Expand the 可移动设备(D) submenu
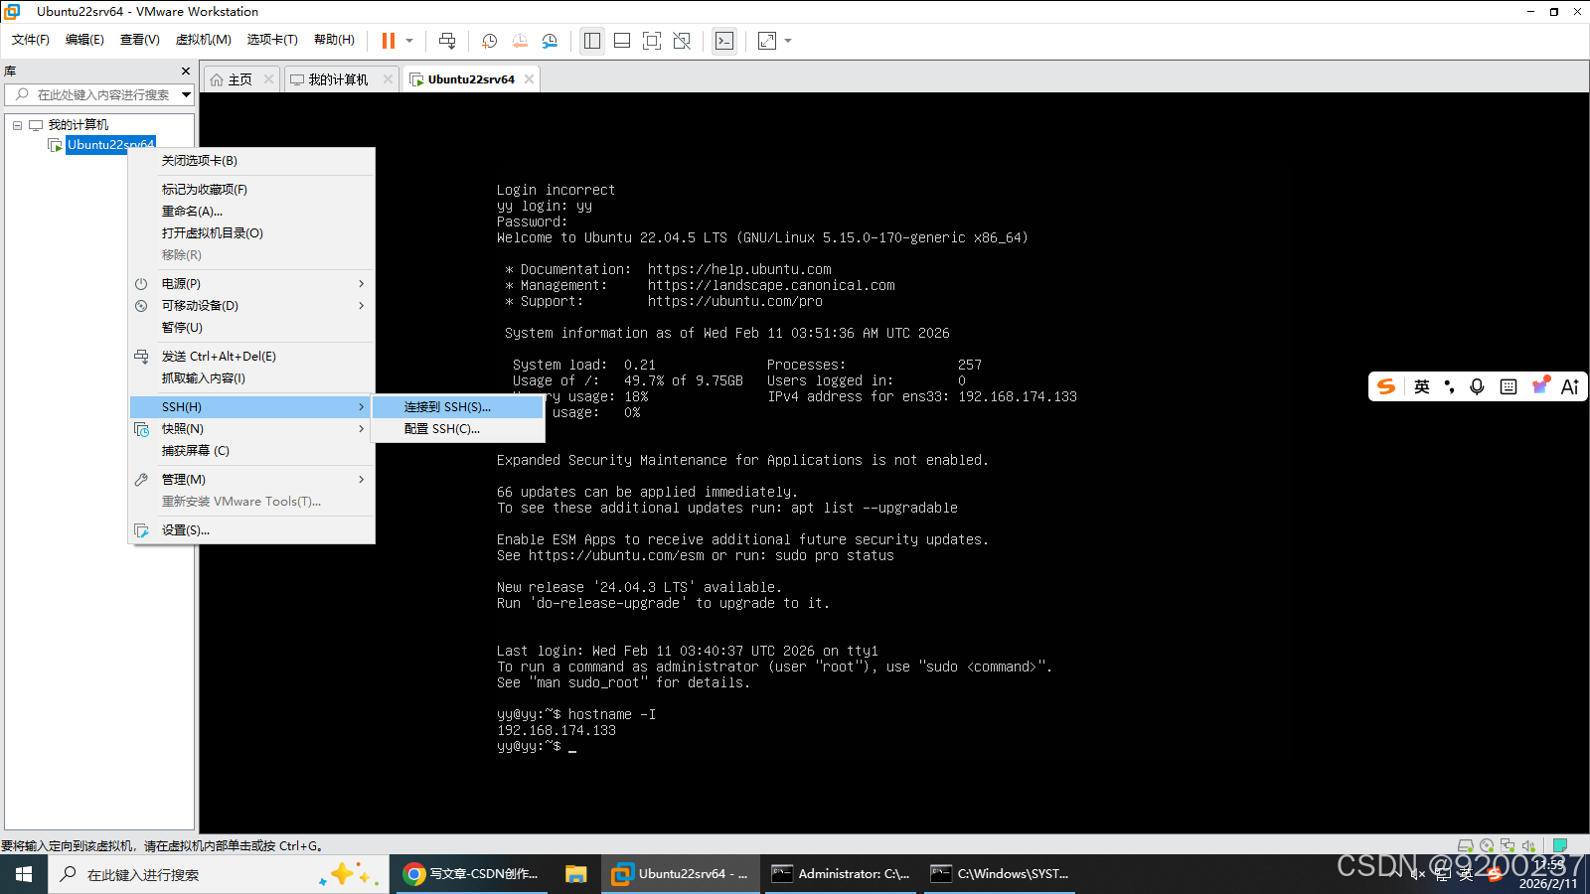 [x=251, y=306]
